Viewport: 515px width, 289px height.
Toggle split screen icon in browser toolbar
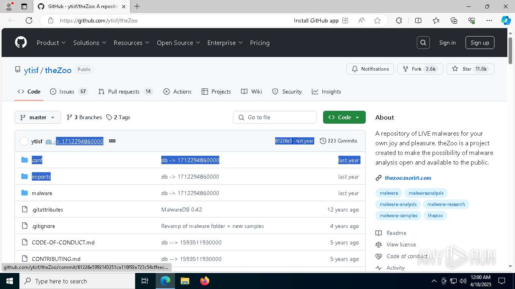(x=418, y=20)
